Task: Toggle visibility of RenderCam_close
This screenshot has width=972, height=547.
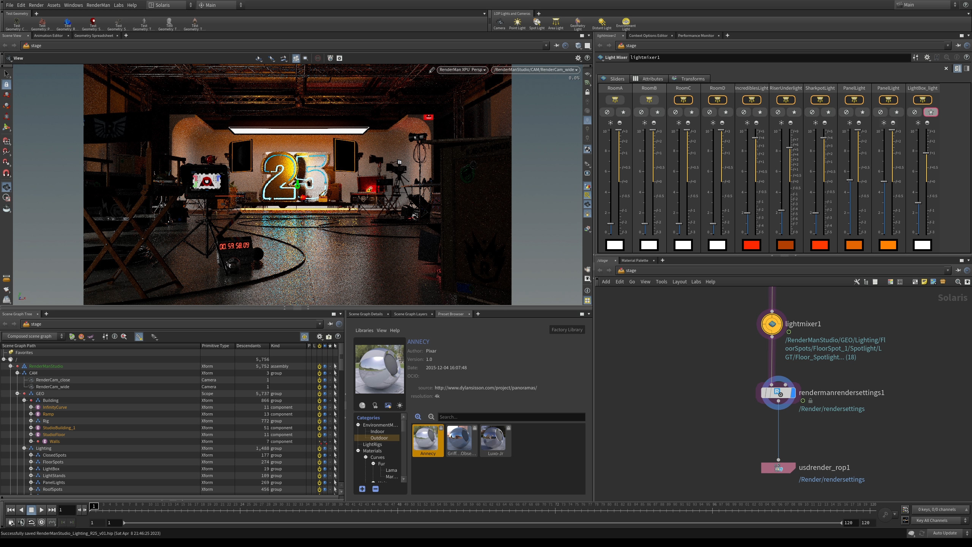Action: click(325, 380)
